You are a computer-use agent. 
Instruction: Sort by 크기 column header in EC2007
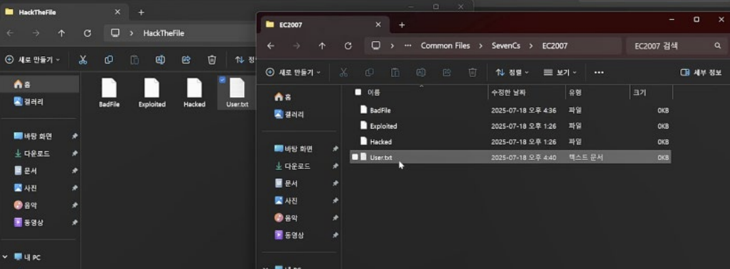coord(651,93)
